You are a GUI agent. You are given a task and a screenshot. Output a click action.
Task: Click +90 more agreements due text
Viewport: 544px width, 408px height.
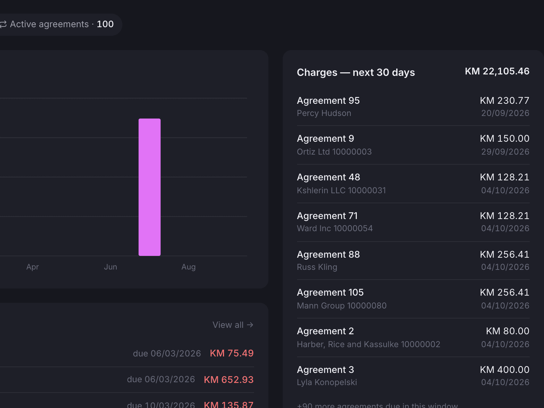tap(377, 405)
